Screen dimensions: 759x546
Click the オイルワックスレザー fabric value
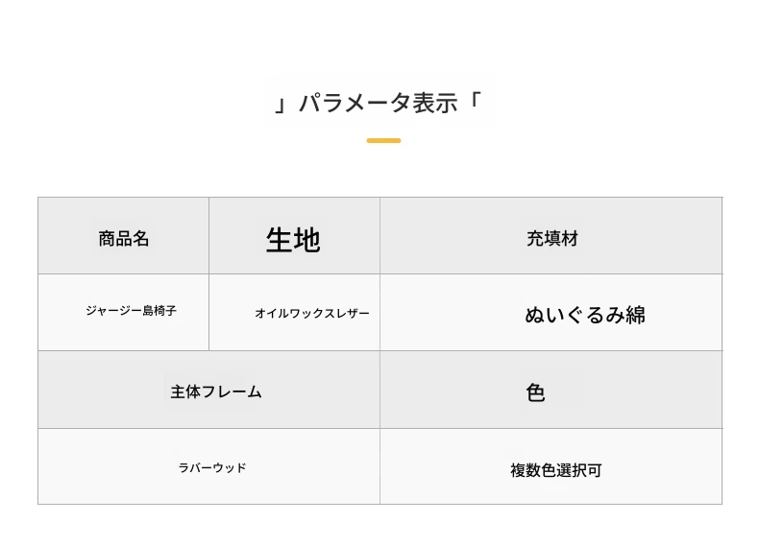tap(311, 314)
